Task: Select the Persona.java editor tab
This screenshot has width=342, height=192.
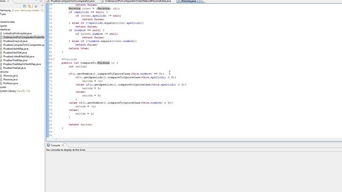Action: click(x=189, y=1)
